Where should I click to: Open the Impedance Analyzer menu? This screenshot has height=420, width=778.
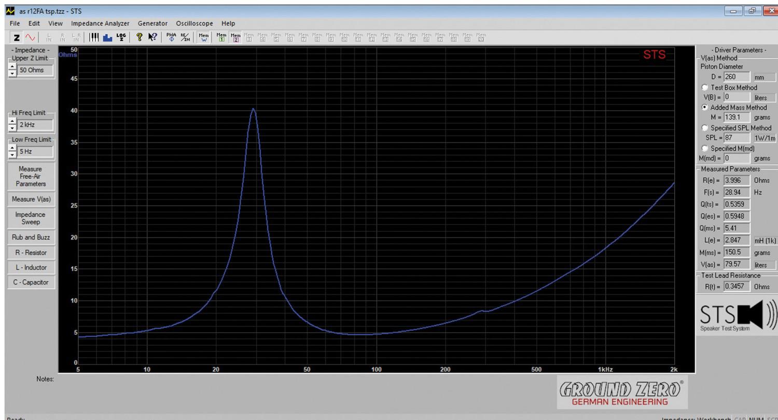[100, 23]
